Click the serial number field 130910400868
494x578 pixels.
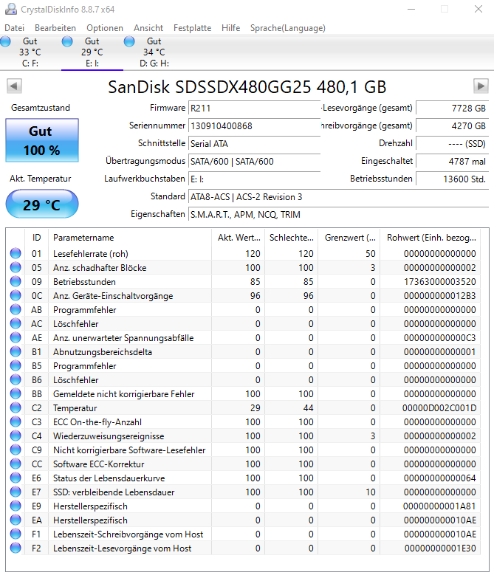click(254, 125)
